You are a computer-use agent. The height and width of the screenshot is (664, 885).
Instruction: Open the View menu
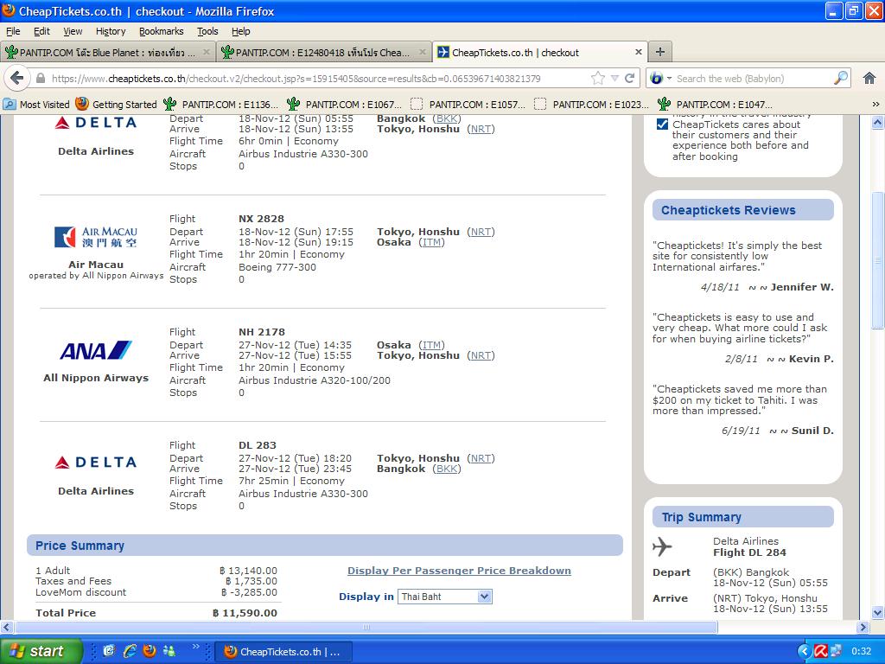click(x=73, y=31)
